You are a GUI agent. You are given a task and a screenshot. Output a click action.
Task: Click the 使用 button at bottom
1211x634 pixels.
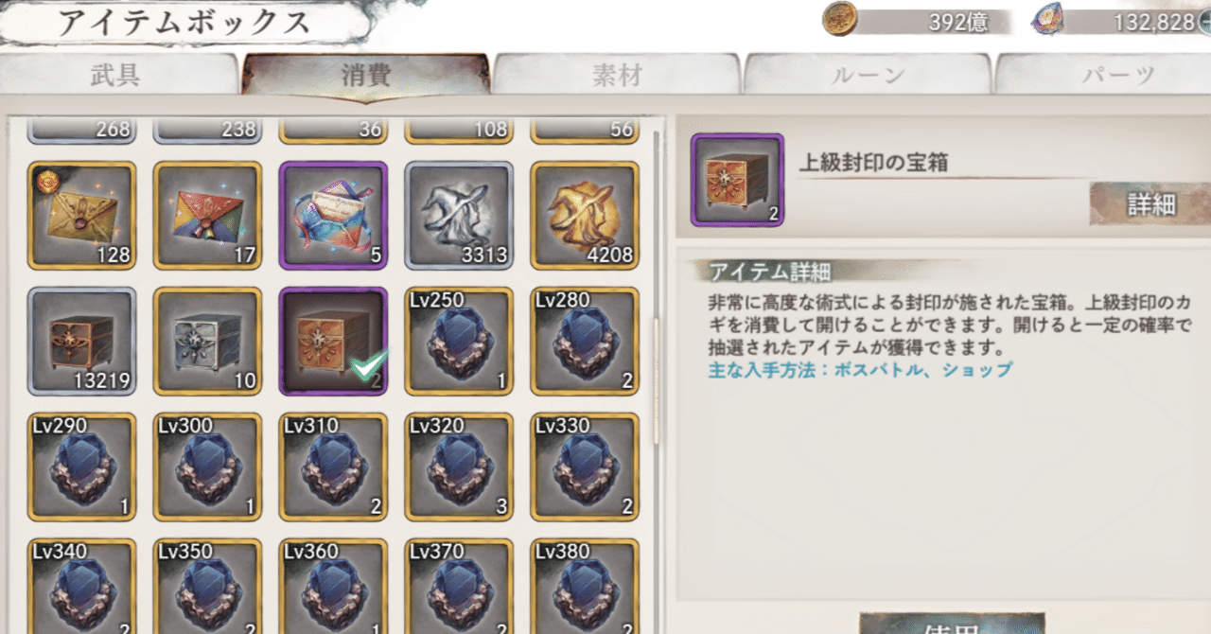click(954, 625)
